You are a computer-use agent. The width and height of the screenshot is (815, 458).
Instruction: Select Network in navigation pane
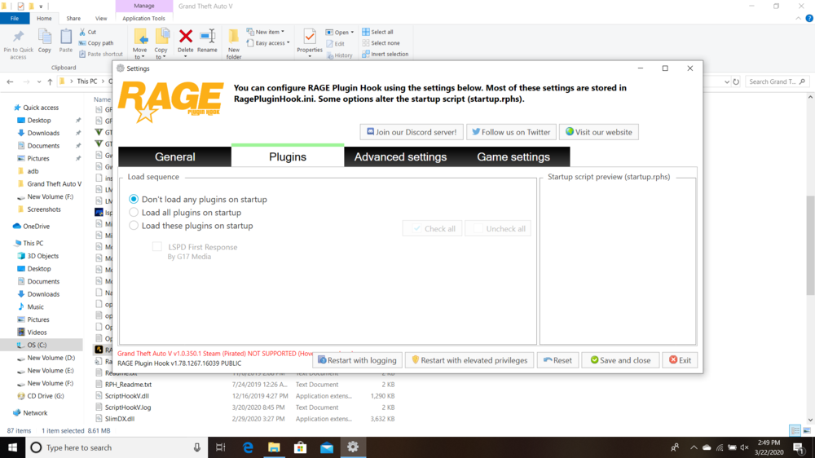click(35, 413)
